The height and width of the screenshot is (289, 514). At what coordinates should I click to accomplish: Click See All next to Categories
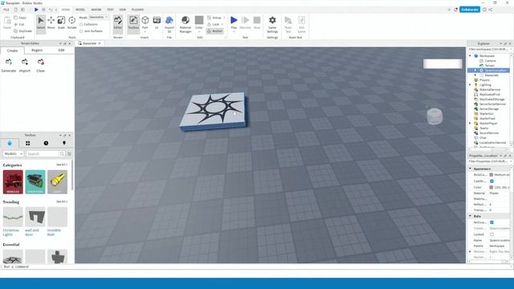(62, 165)
